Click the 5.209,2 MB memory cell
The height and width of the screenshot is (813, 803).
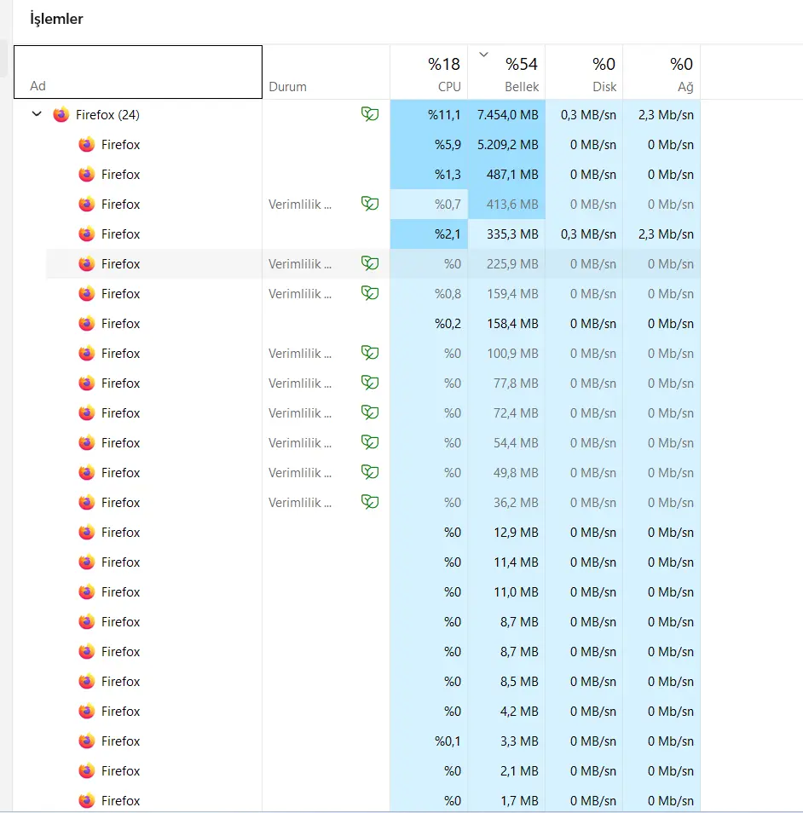pos(507,145)
